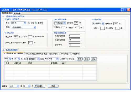Click the lower rank 任职时间 1995 field

116,24
